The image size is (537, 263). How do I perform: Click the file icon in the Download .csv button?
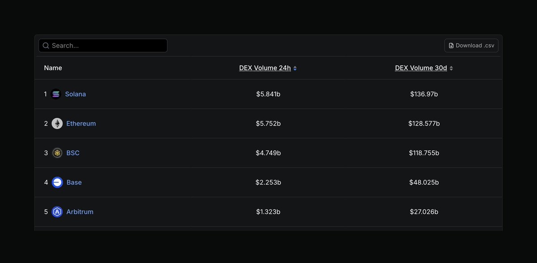pos(451,46)
